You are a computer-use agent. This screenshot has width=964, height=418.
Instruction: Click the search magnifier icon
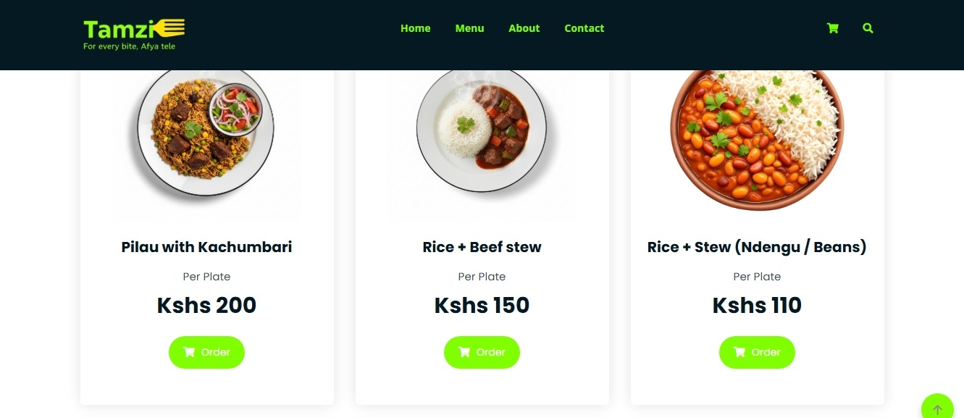[x=868, y=28]
